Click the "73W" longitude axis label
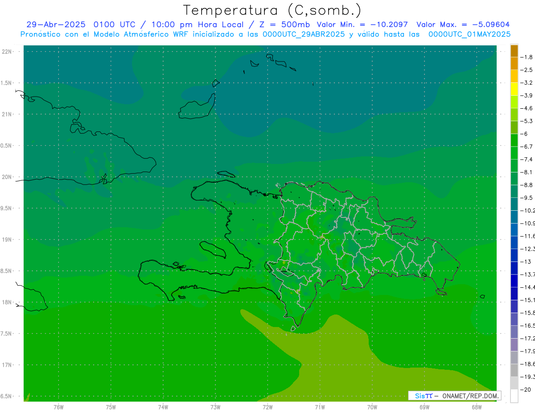The image size is (535, 413). (x=215, y=407)
